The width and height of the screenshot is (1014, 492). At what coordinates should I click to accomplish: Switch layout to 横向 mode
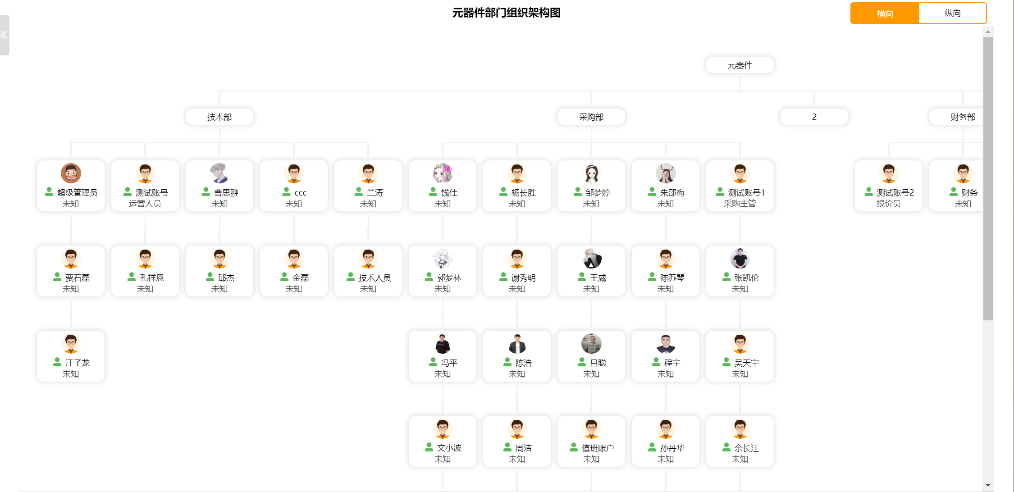coord(885,13)
